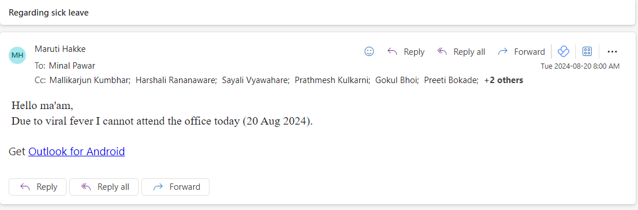Select Cc recipient Mallikarjun Kumbhar
This screenshot has height=210, width=638.
pos(89,80)
